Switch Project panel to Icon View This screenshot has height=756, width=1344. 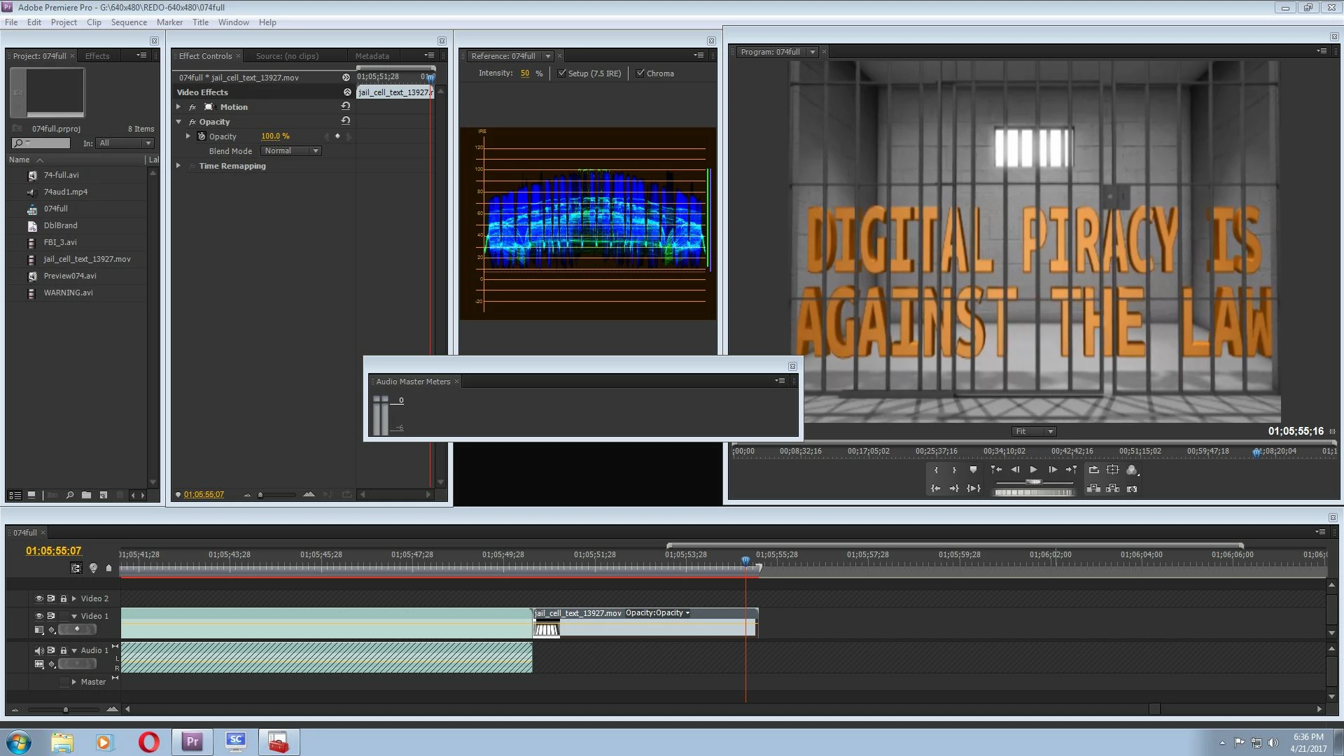tap(31, 495)
